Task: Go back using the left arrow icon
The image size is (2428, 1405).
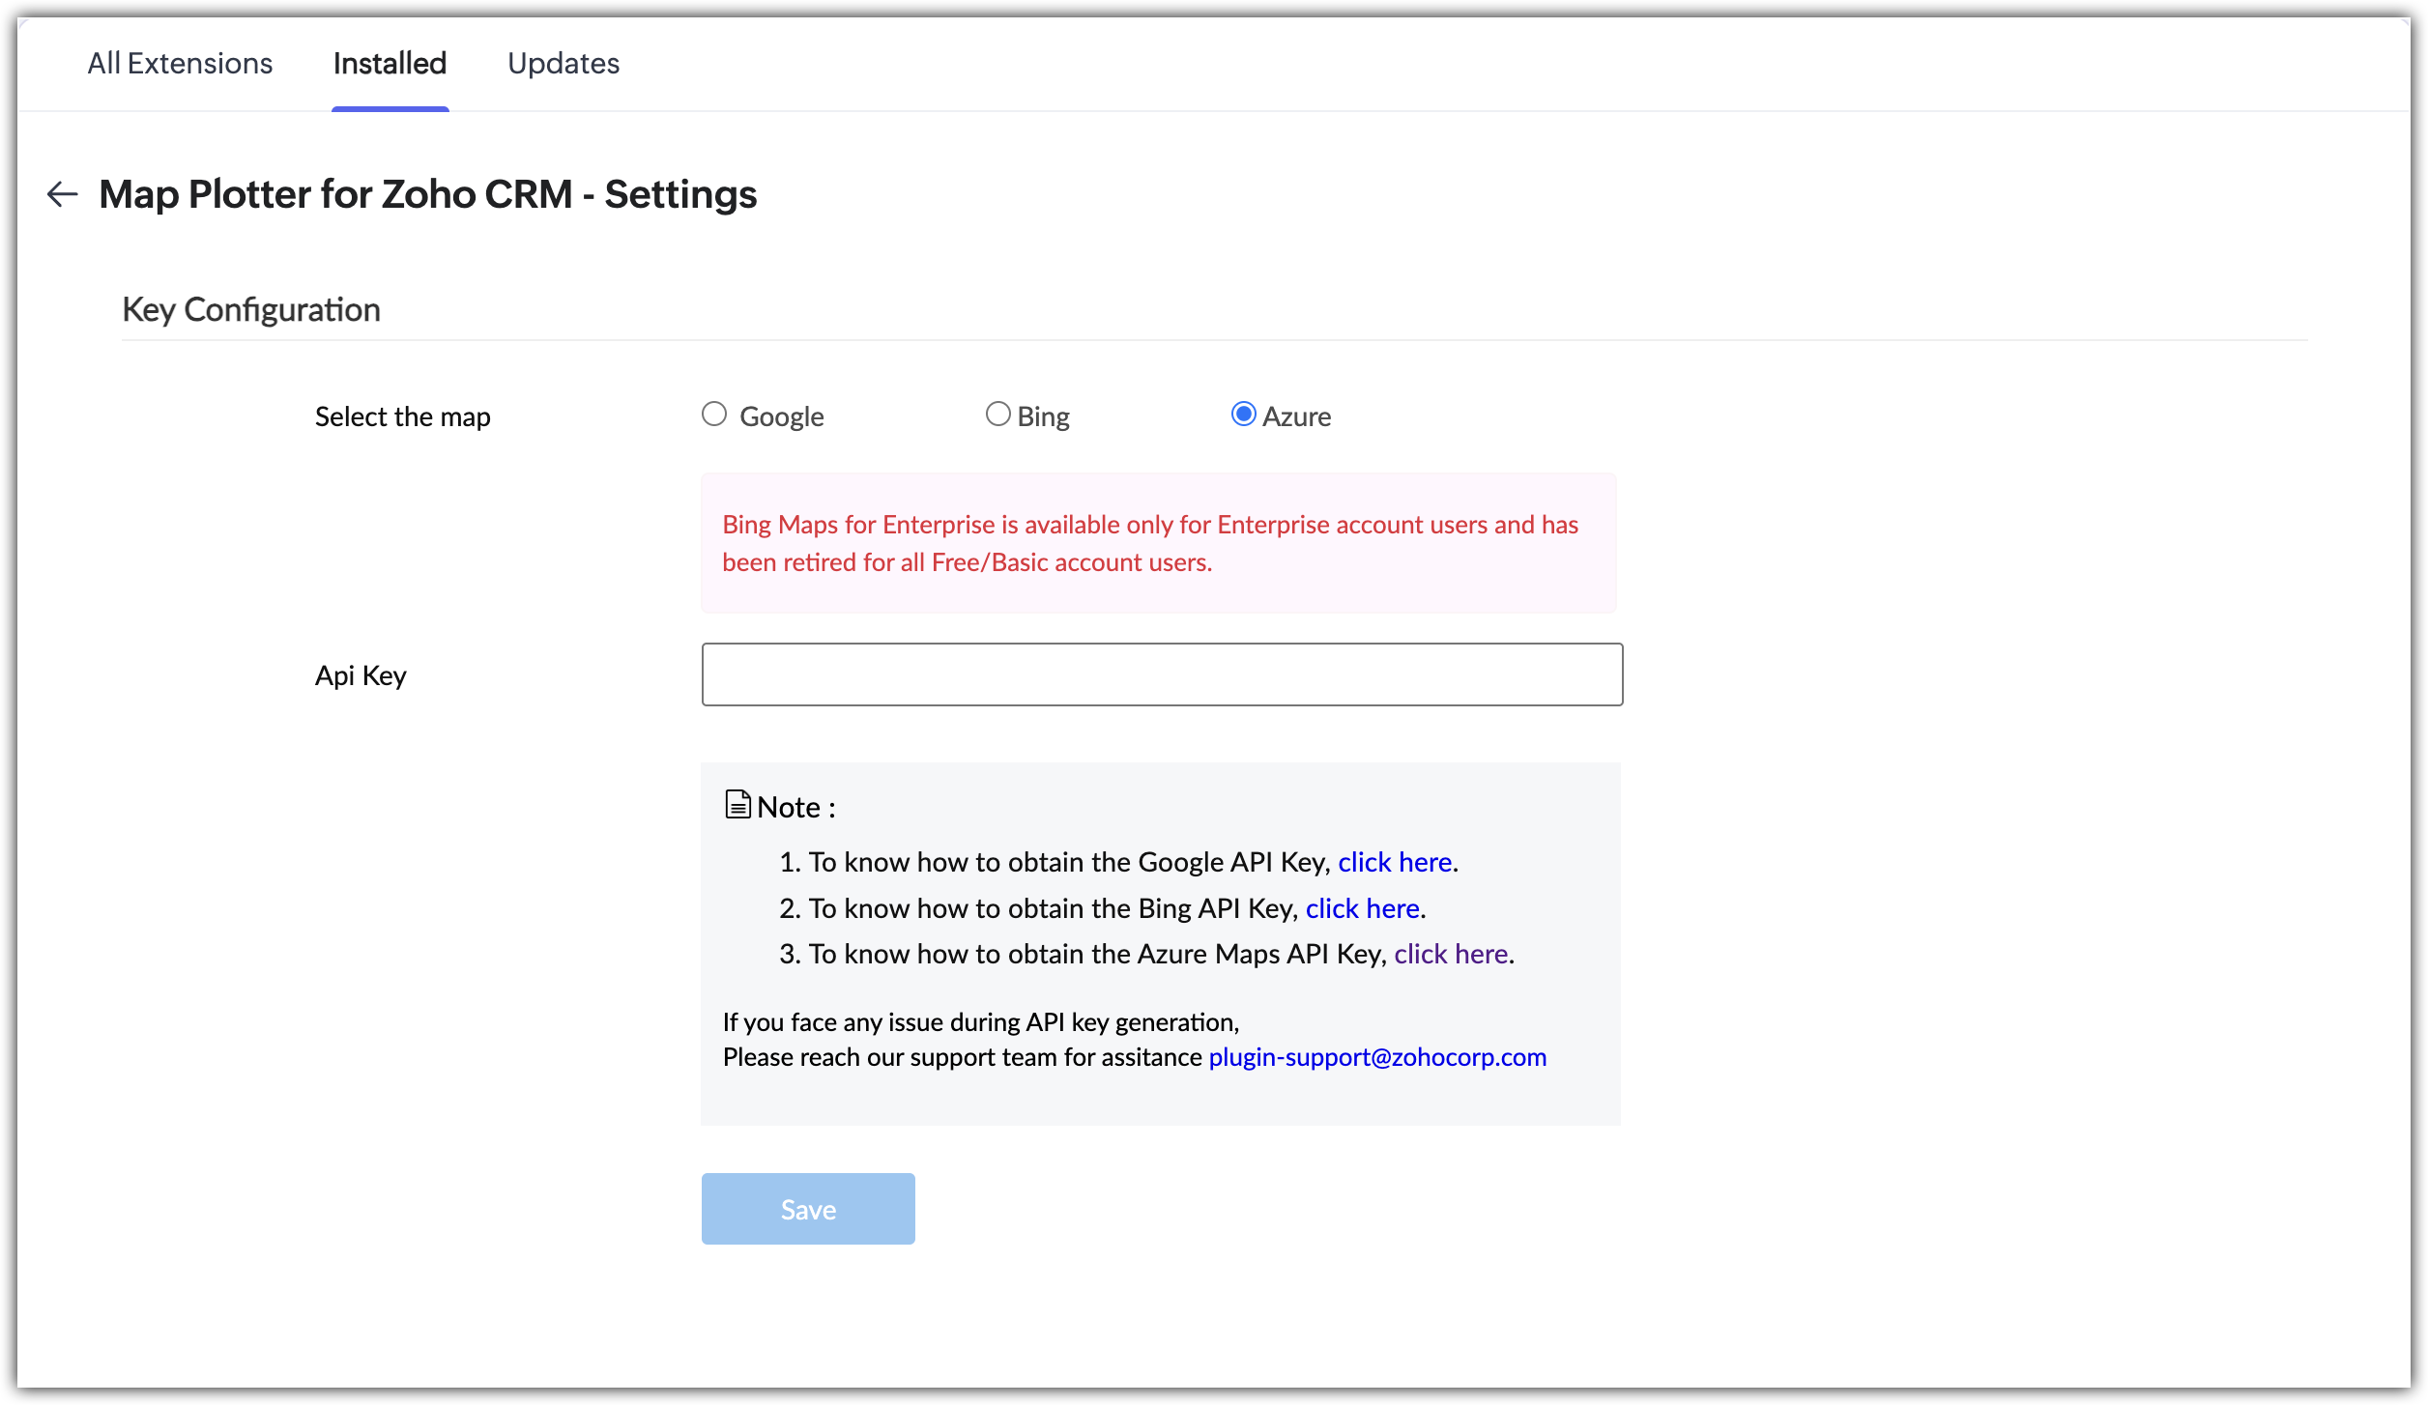Action: click(x=63, y=194)
